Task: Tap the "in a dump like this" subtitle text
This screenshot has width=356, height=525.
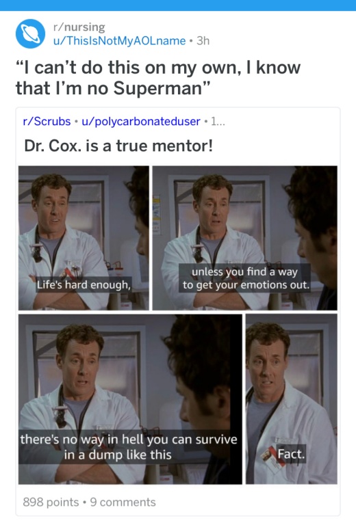Action: [118, 455]
